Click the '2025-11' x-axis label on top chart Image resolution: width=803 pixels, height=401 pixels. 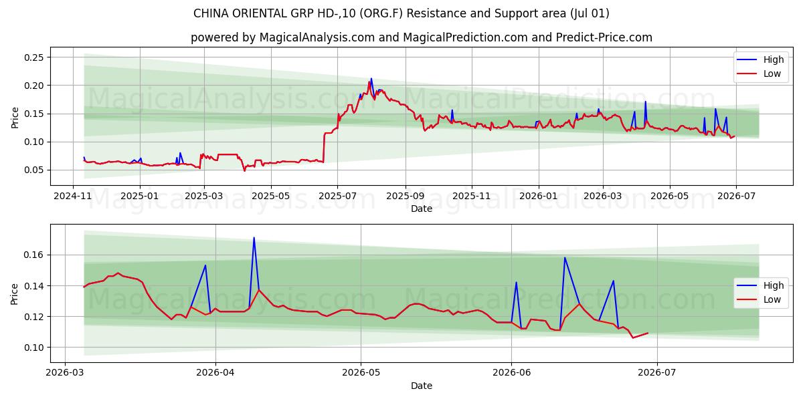click(x=471, y=196)
